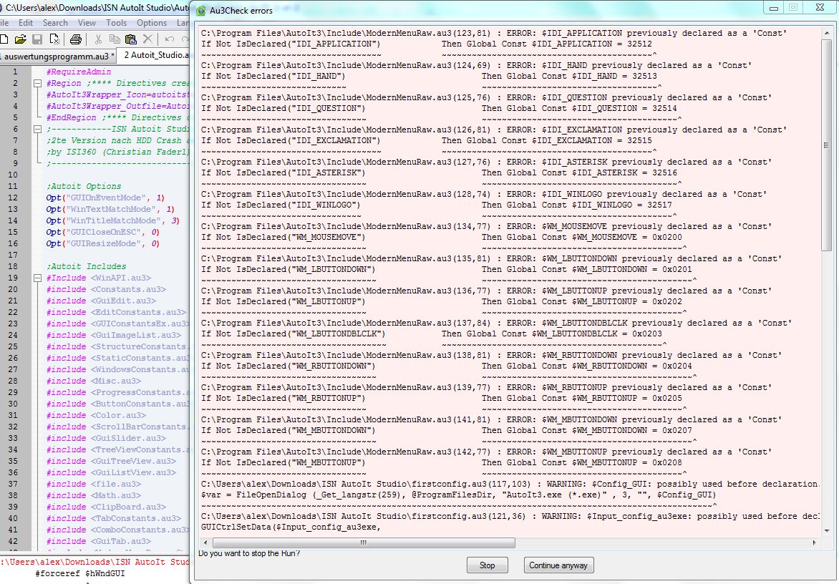The width and height of the screenshot is (839, 584).
Task: Click the Close file toolbar icon
Action: tap(54, 39)
